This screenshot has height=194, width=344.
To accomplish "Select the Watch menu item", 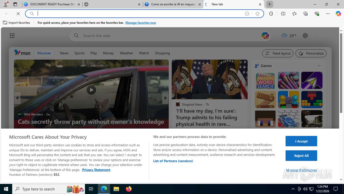I will pyautogui.click(x=144, y=53).
